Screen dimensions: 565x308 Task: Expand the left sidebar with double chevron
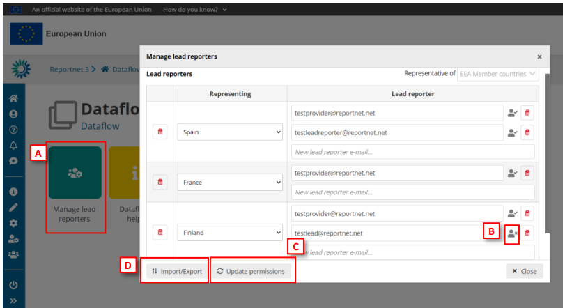tap(13, 301)
